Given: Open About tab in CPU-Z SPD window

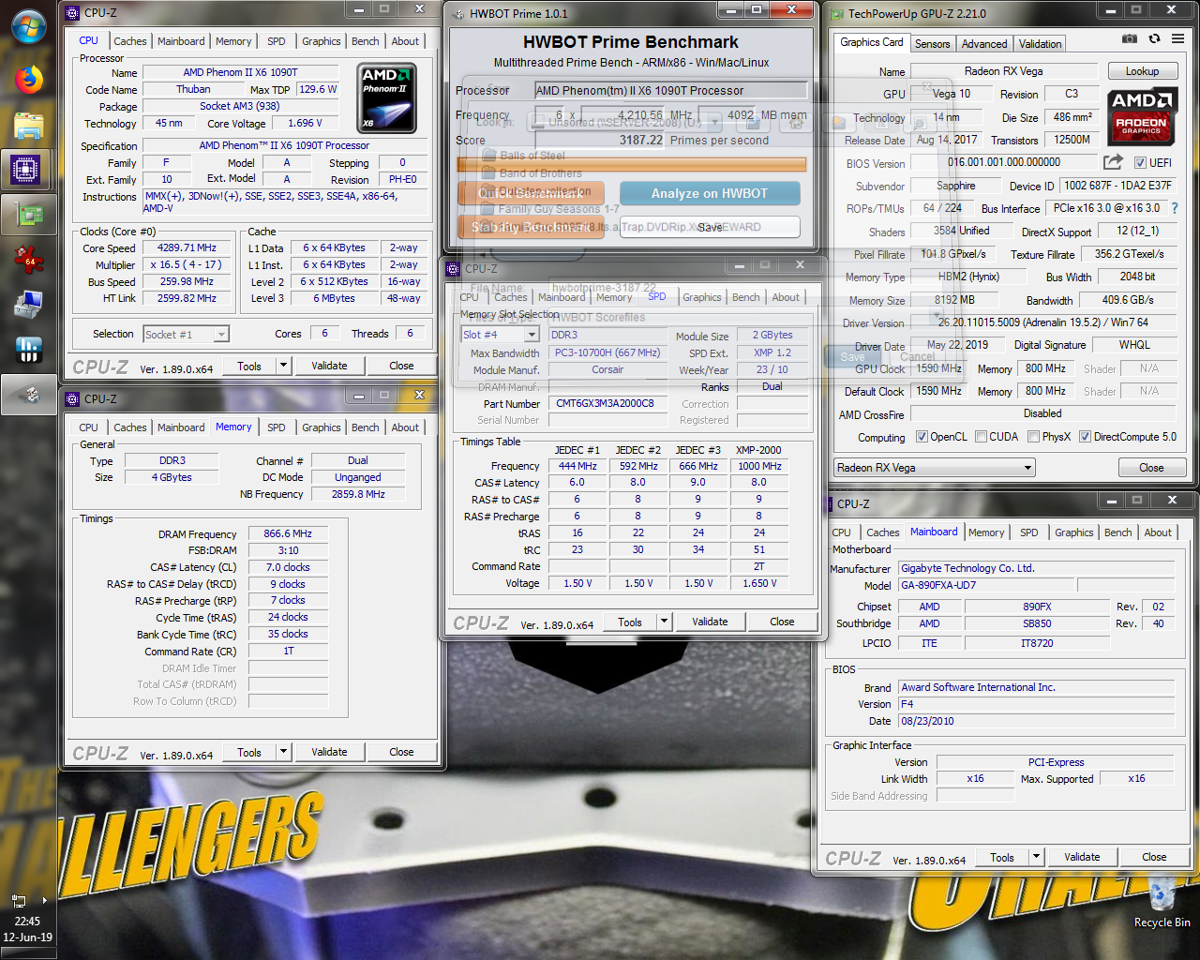Looking at the screenshot, I should click(x=786, y=297).
